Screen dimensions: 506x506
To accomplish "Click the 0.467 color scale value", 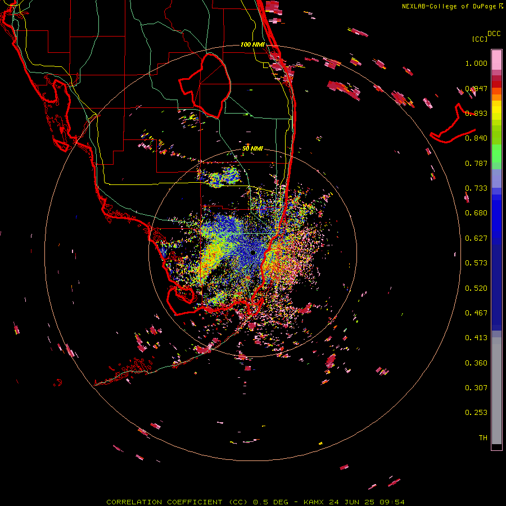I will [x=476, y=313].
